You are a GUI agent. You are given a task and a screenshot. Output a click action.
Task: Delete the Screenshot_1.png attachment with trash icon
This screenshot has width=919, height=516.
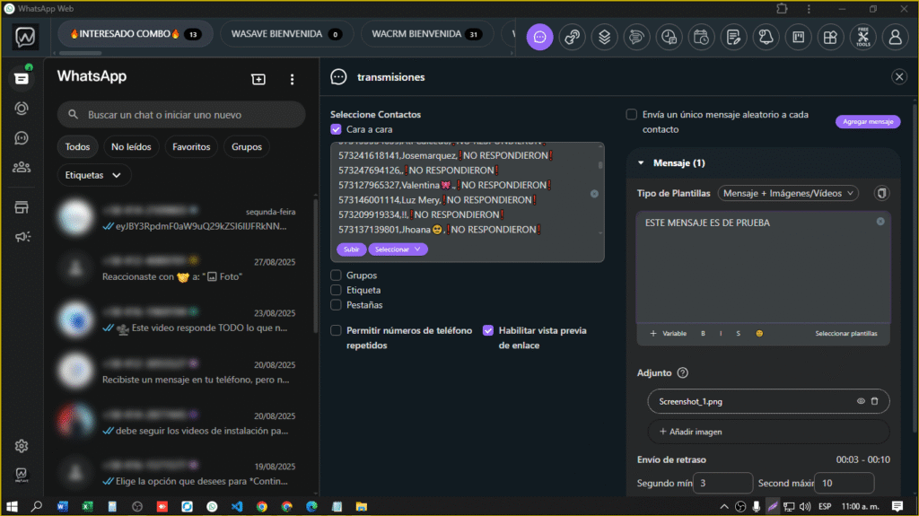coord(874,401)
